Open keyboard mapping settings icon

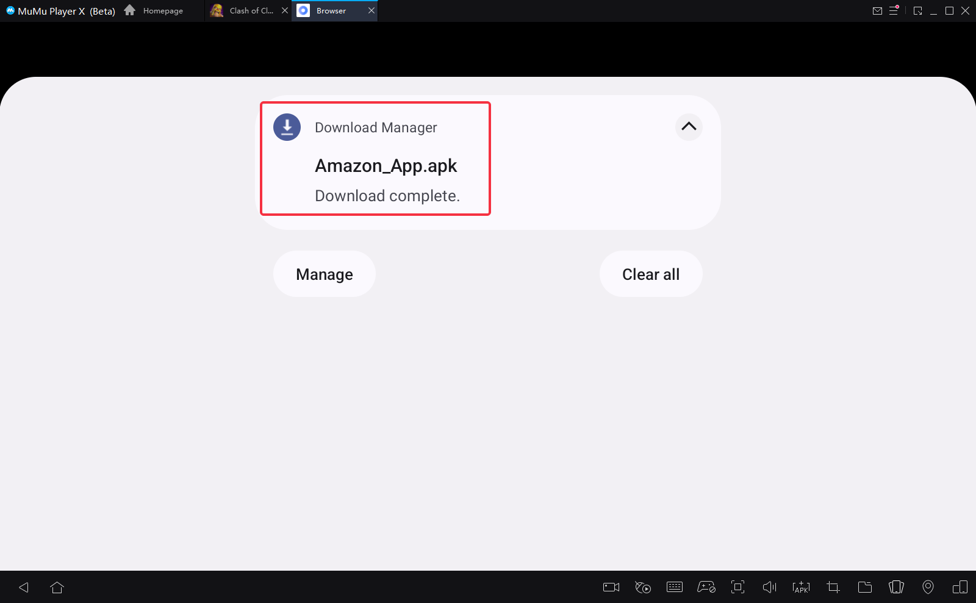click(675, 587)
